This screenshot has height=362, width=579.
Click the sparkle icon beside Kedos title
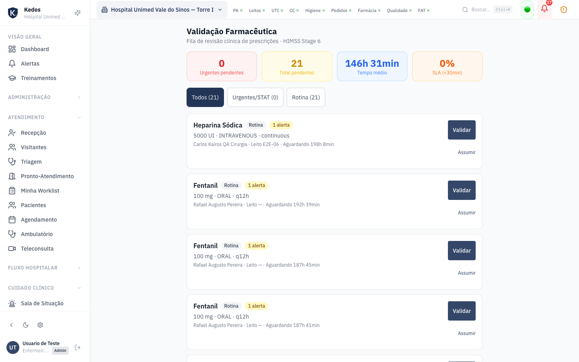[x=78, y=13]
